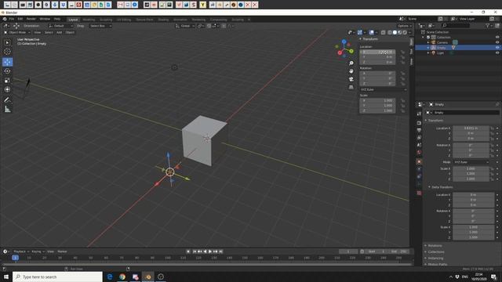Screen dimensions: 502x282
Task: Click the viewport pan hand icon
Action: pyautogui.click(x=351, y=71)
